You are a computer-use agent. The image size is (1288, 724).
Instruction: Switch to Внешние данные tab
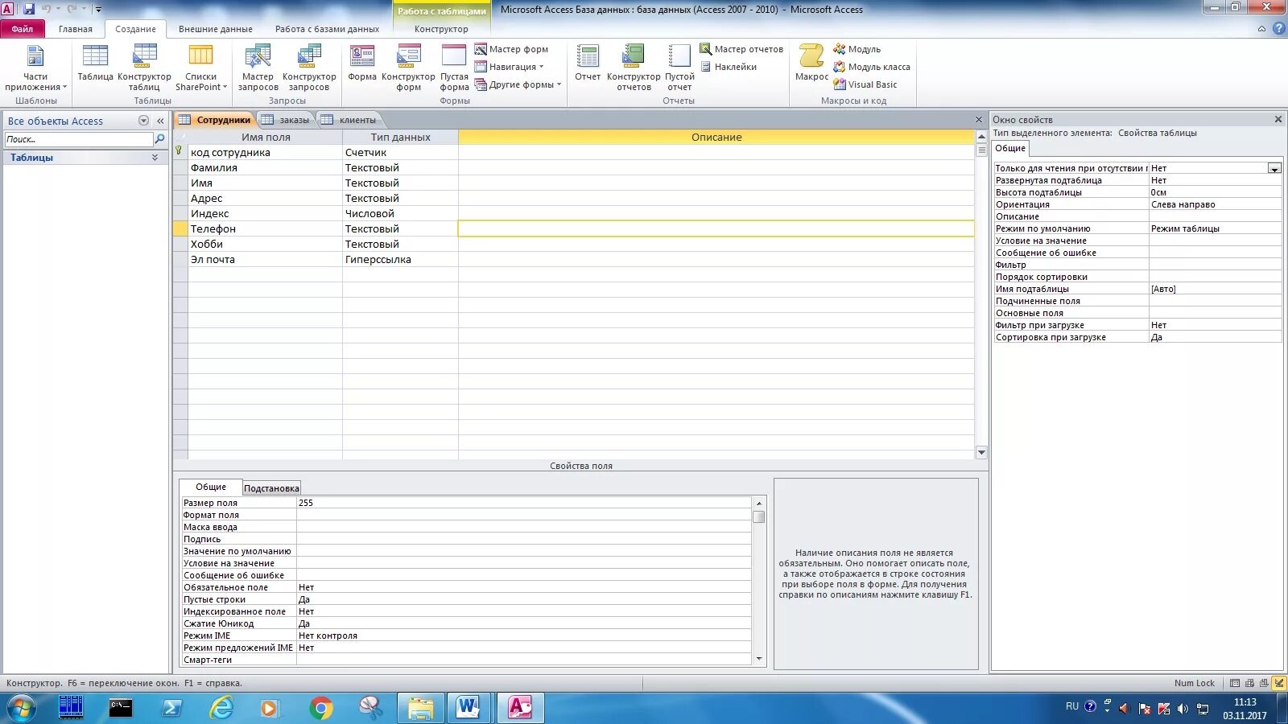216,29
